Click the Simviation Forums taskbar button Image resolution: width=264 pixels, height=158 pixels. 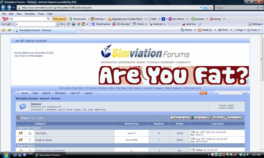[50, 155]
